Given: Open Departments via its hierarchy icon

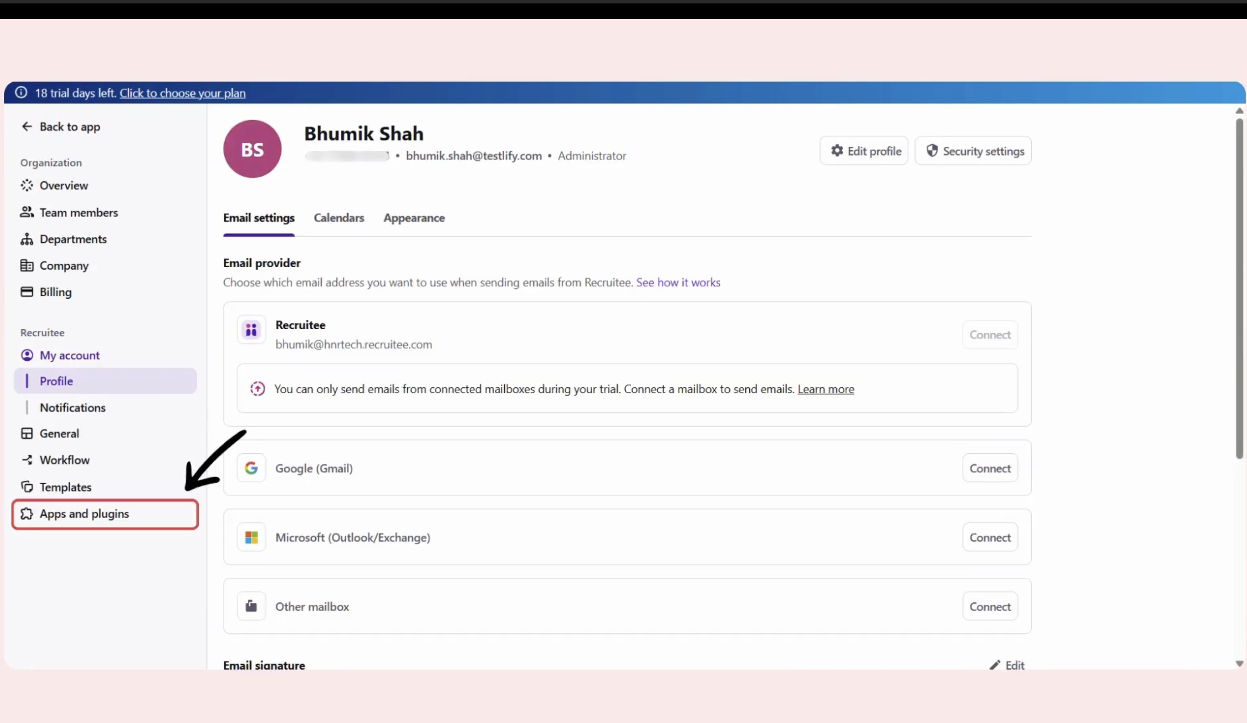Looking at the screenshot, I should click(27, 239).
